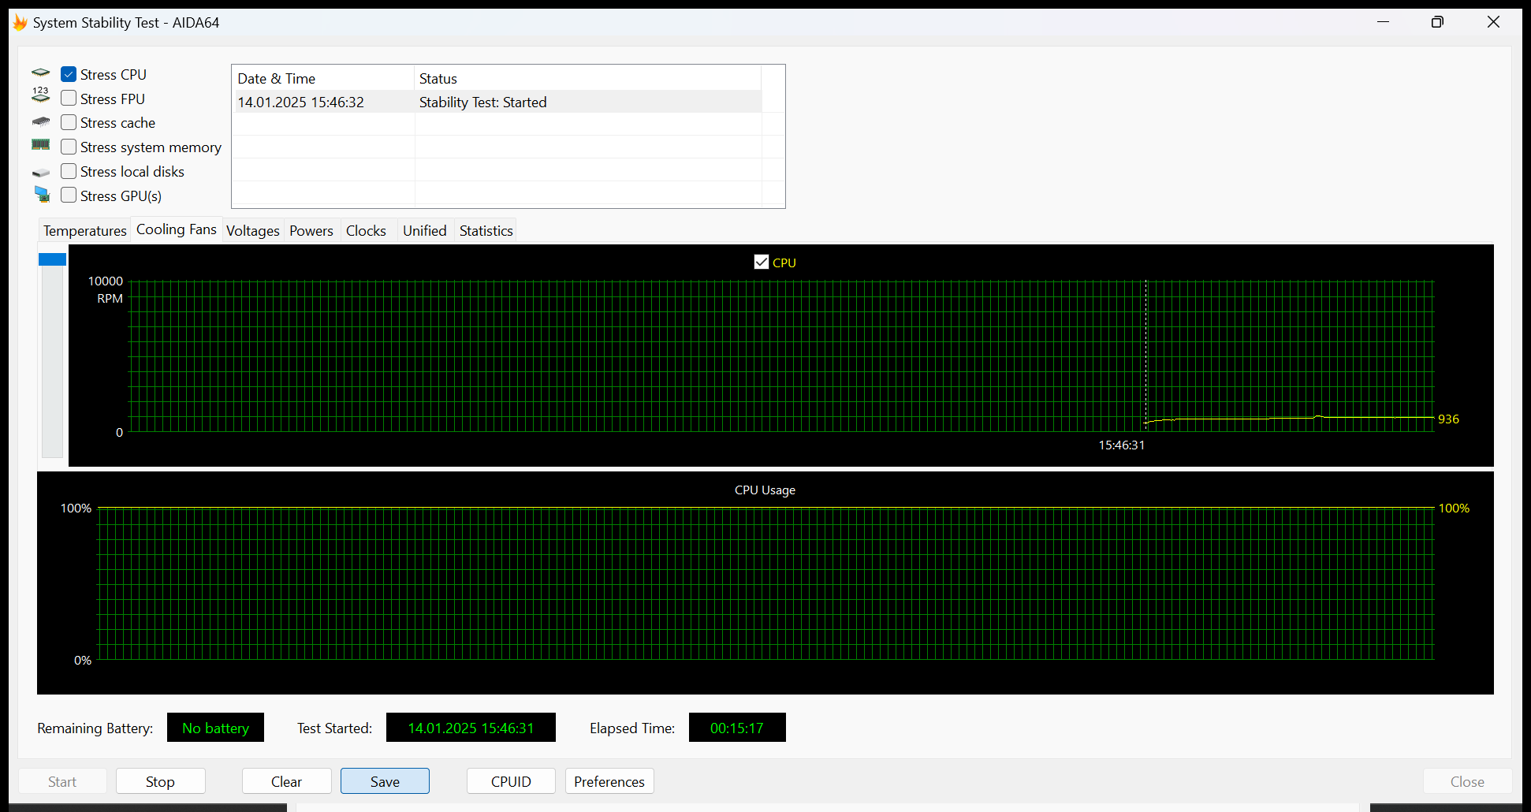Click the 123 FPU icon
1531x812 pixels.
tap(41, 95)
